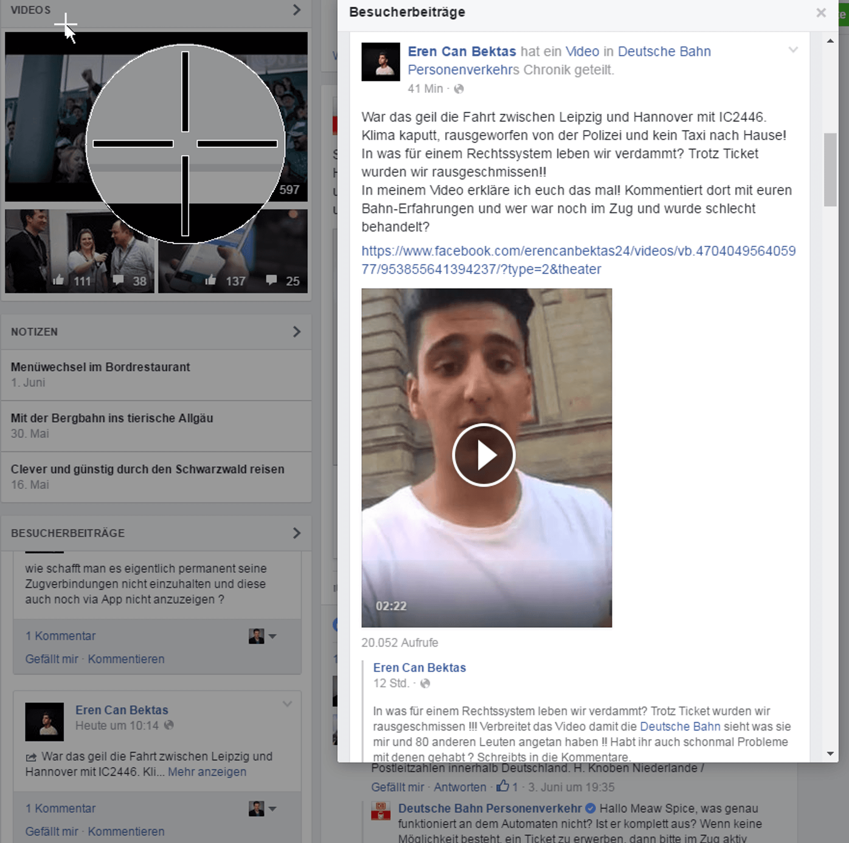Open Deutsche Bahn Personenverkehr commenter link
Screen dimensions: 849x843
pyautogui.click(x=490, y=808)
